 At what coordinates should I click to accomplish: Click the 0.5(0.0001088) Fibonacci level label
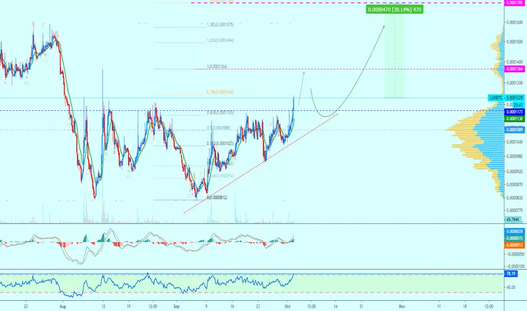218,128
